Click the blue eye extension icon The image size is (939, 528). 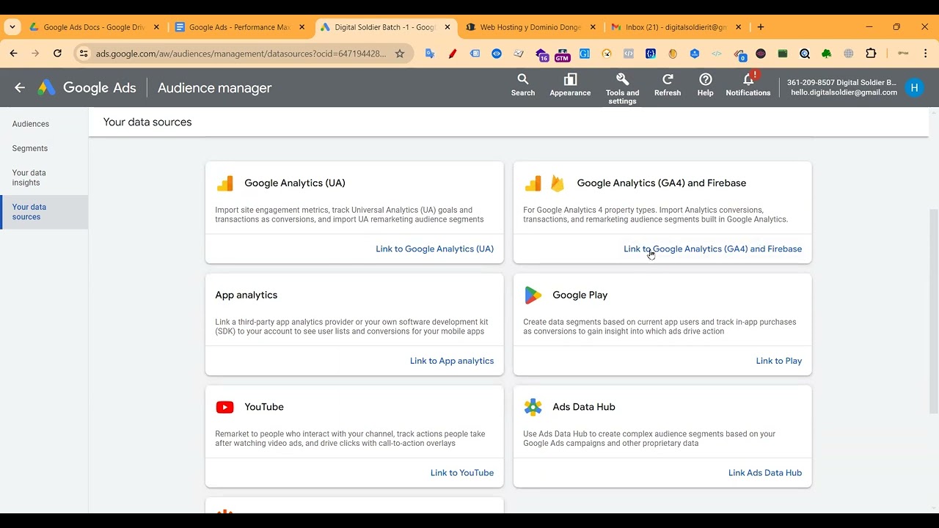click(x=497, y=54)
